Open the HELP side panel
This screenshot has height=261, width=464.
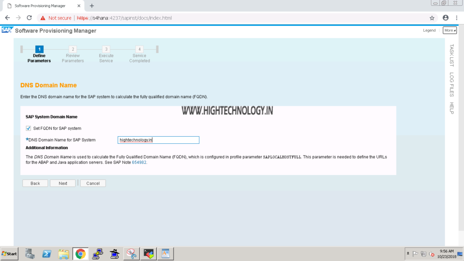tap(452, 108)
